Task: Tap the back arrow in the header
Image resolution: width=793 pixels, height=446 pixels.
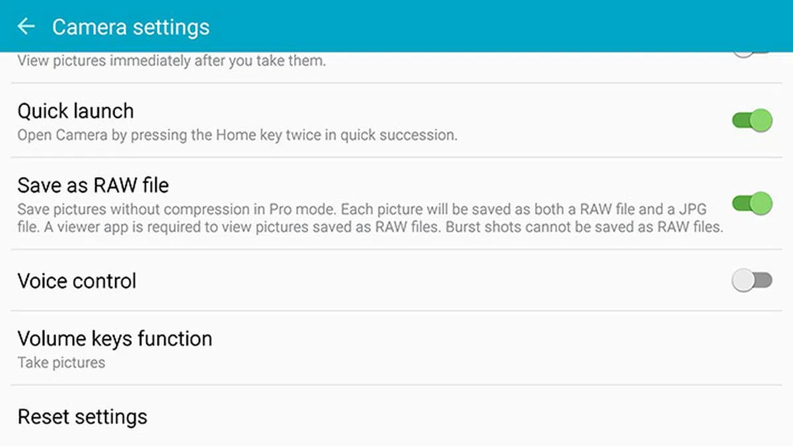Action: click(x=26, y=26)
